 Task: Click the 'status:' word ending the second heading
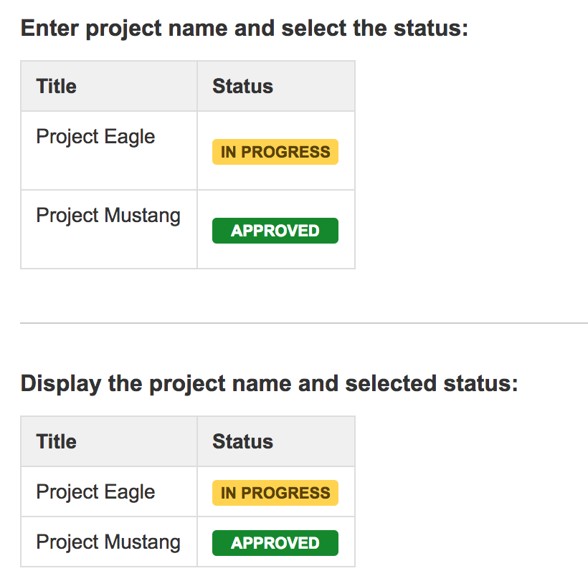point(480,384)
